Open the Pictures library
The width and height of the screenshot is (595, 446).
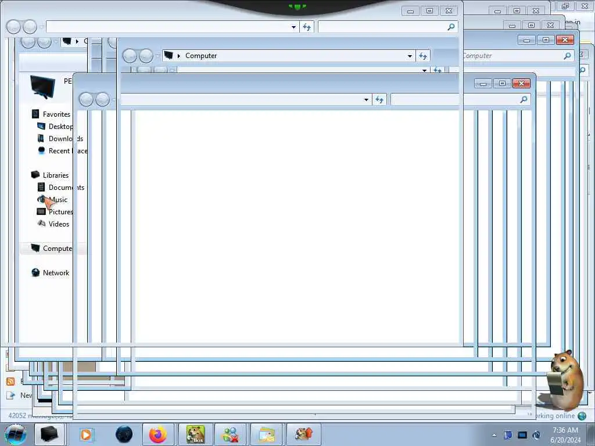pos(55,211)
